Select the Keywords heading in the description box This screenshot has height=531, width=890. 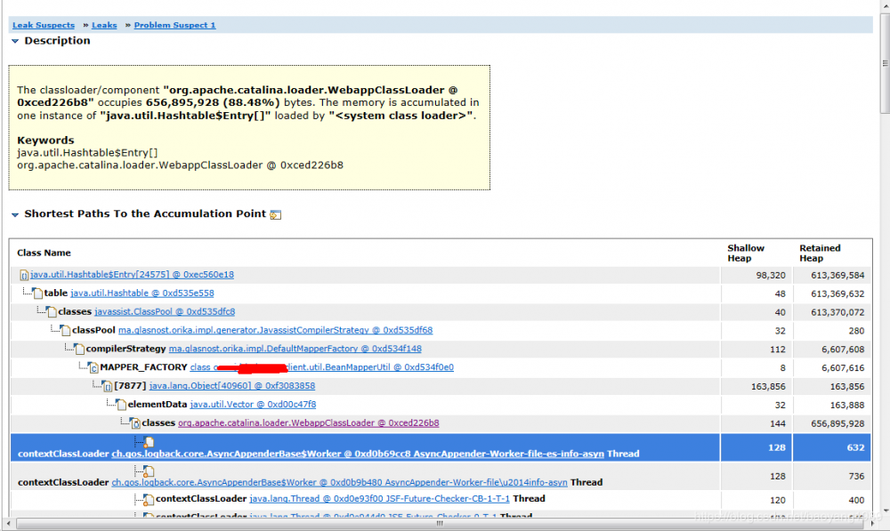pos(45,141)
